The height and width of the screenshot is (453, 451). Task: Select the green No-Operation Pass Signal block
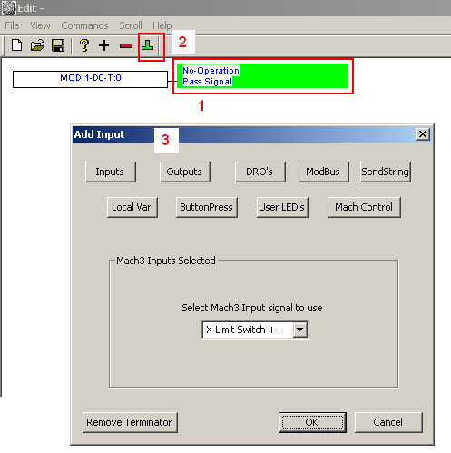(x=262, y=76)
